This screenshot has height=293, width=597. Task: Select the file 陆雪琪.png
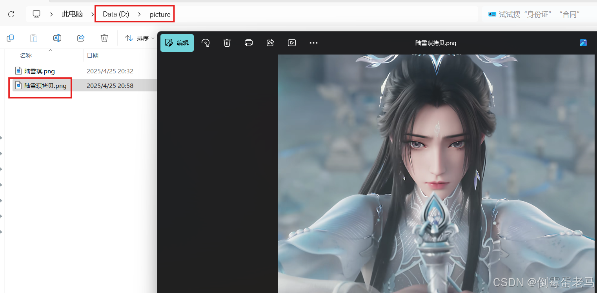coord(40,71)
